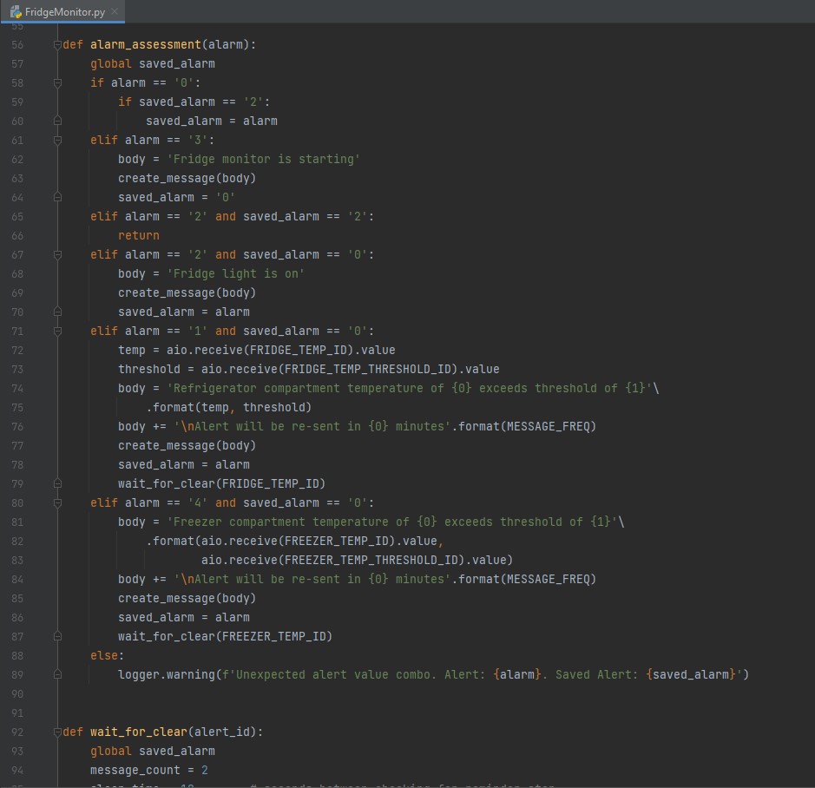Click the fold end marker on line 79

tap(57, 484)
